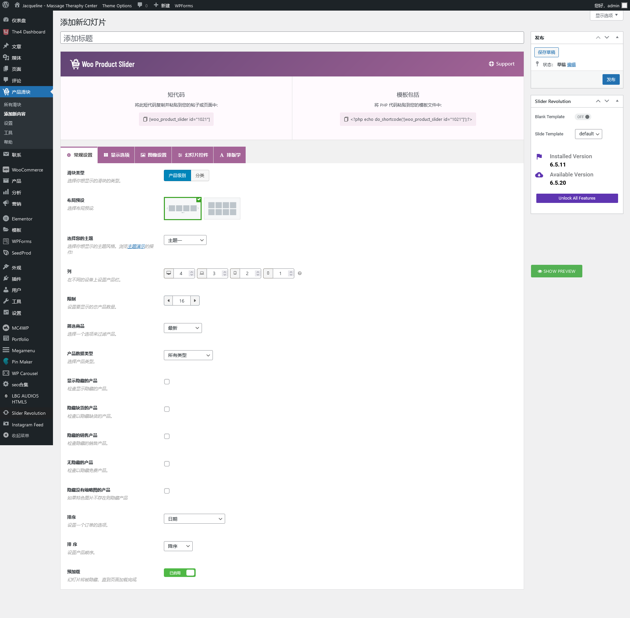
Task: Tick the 隐藏的销售产品 checkbox
Action: tap(167, 436)
